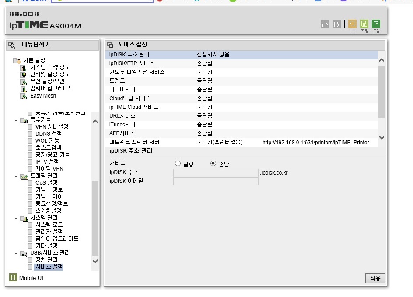Image resolution: width=413 pixels, height=297 pixels.
Task: Click the VPN 서버설정 page icon
Action: [x=30, y=127]
